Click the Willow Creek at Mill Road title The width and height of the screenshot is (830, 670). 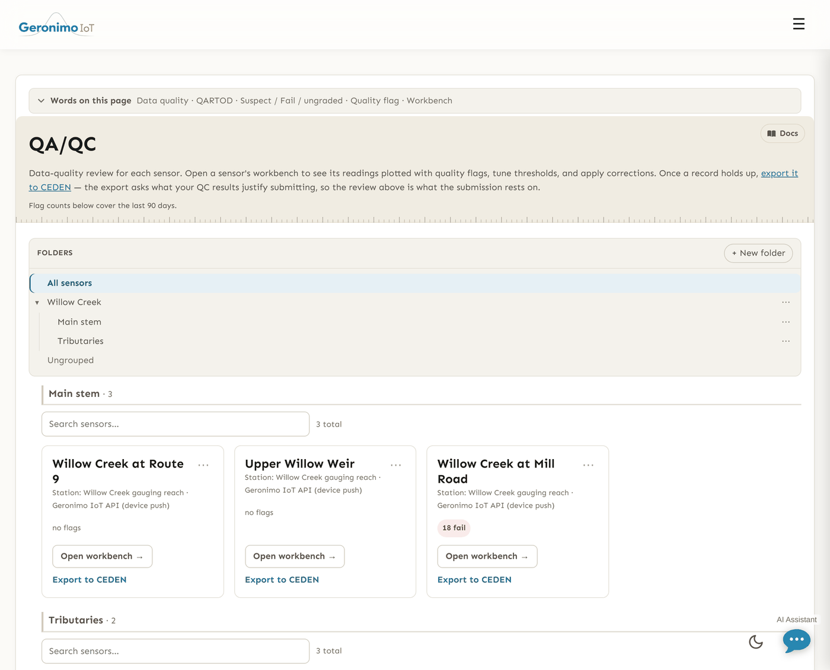pyautogui.click(x=496, y=472)
